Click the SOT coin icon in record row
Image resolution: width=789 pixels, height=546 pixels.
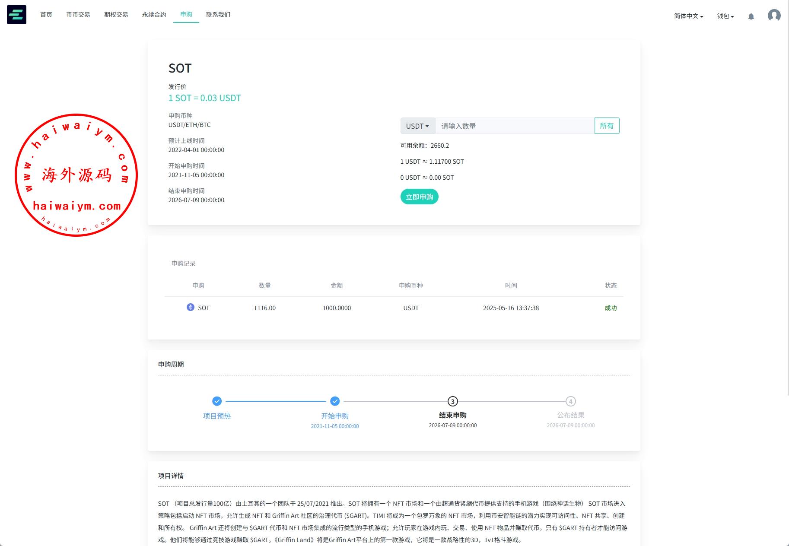[191, 307]
